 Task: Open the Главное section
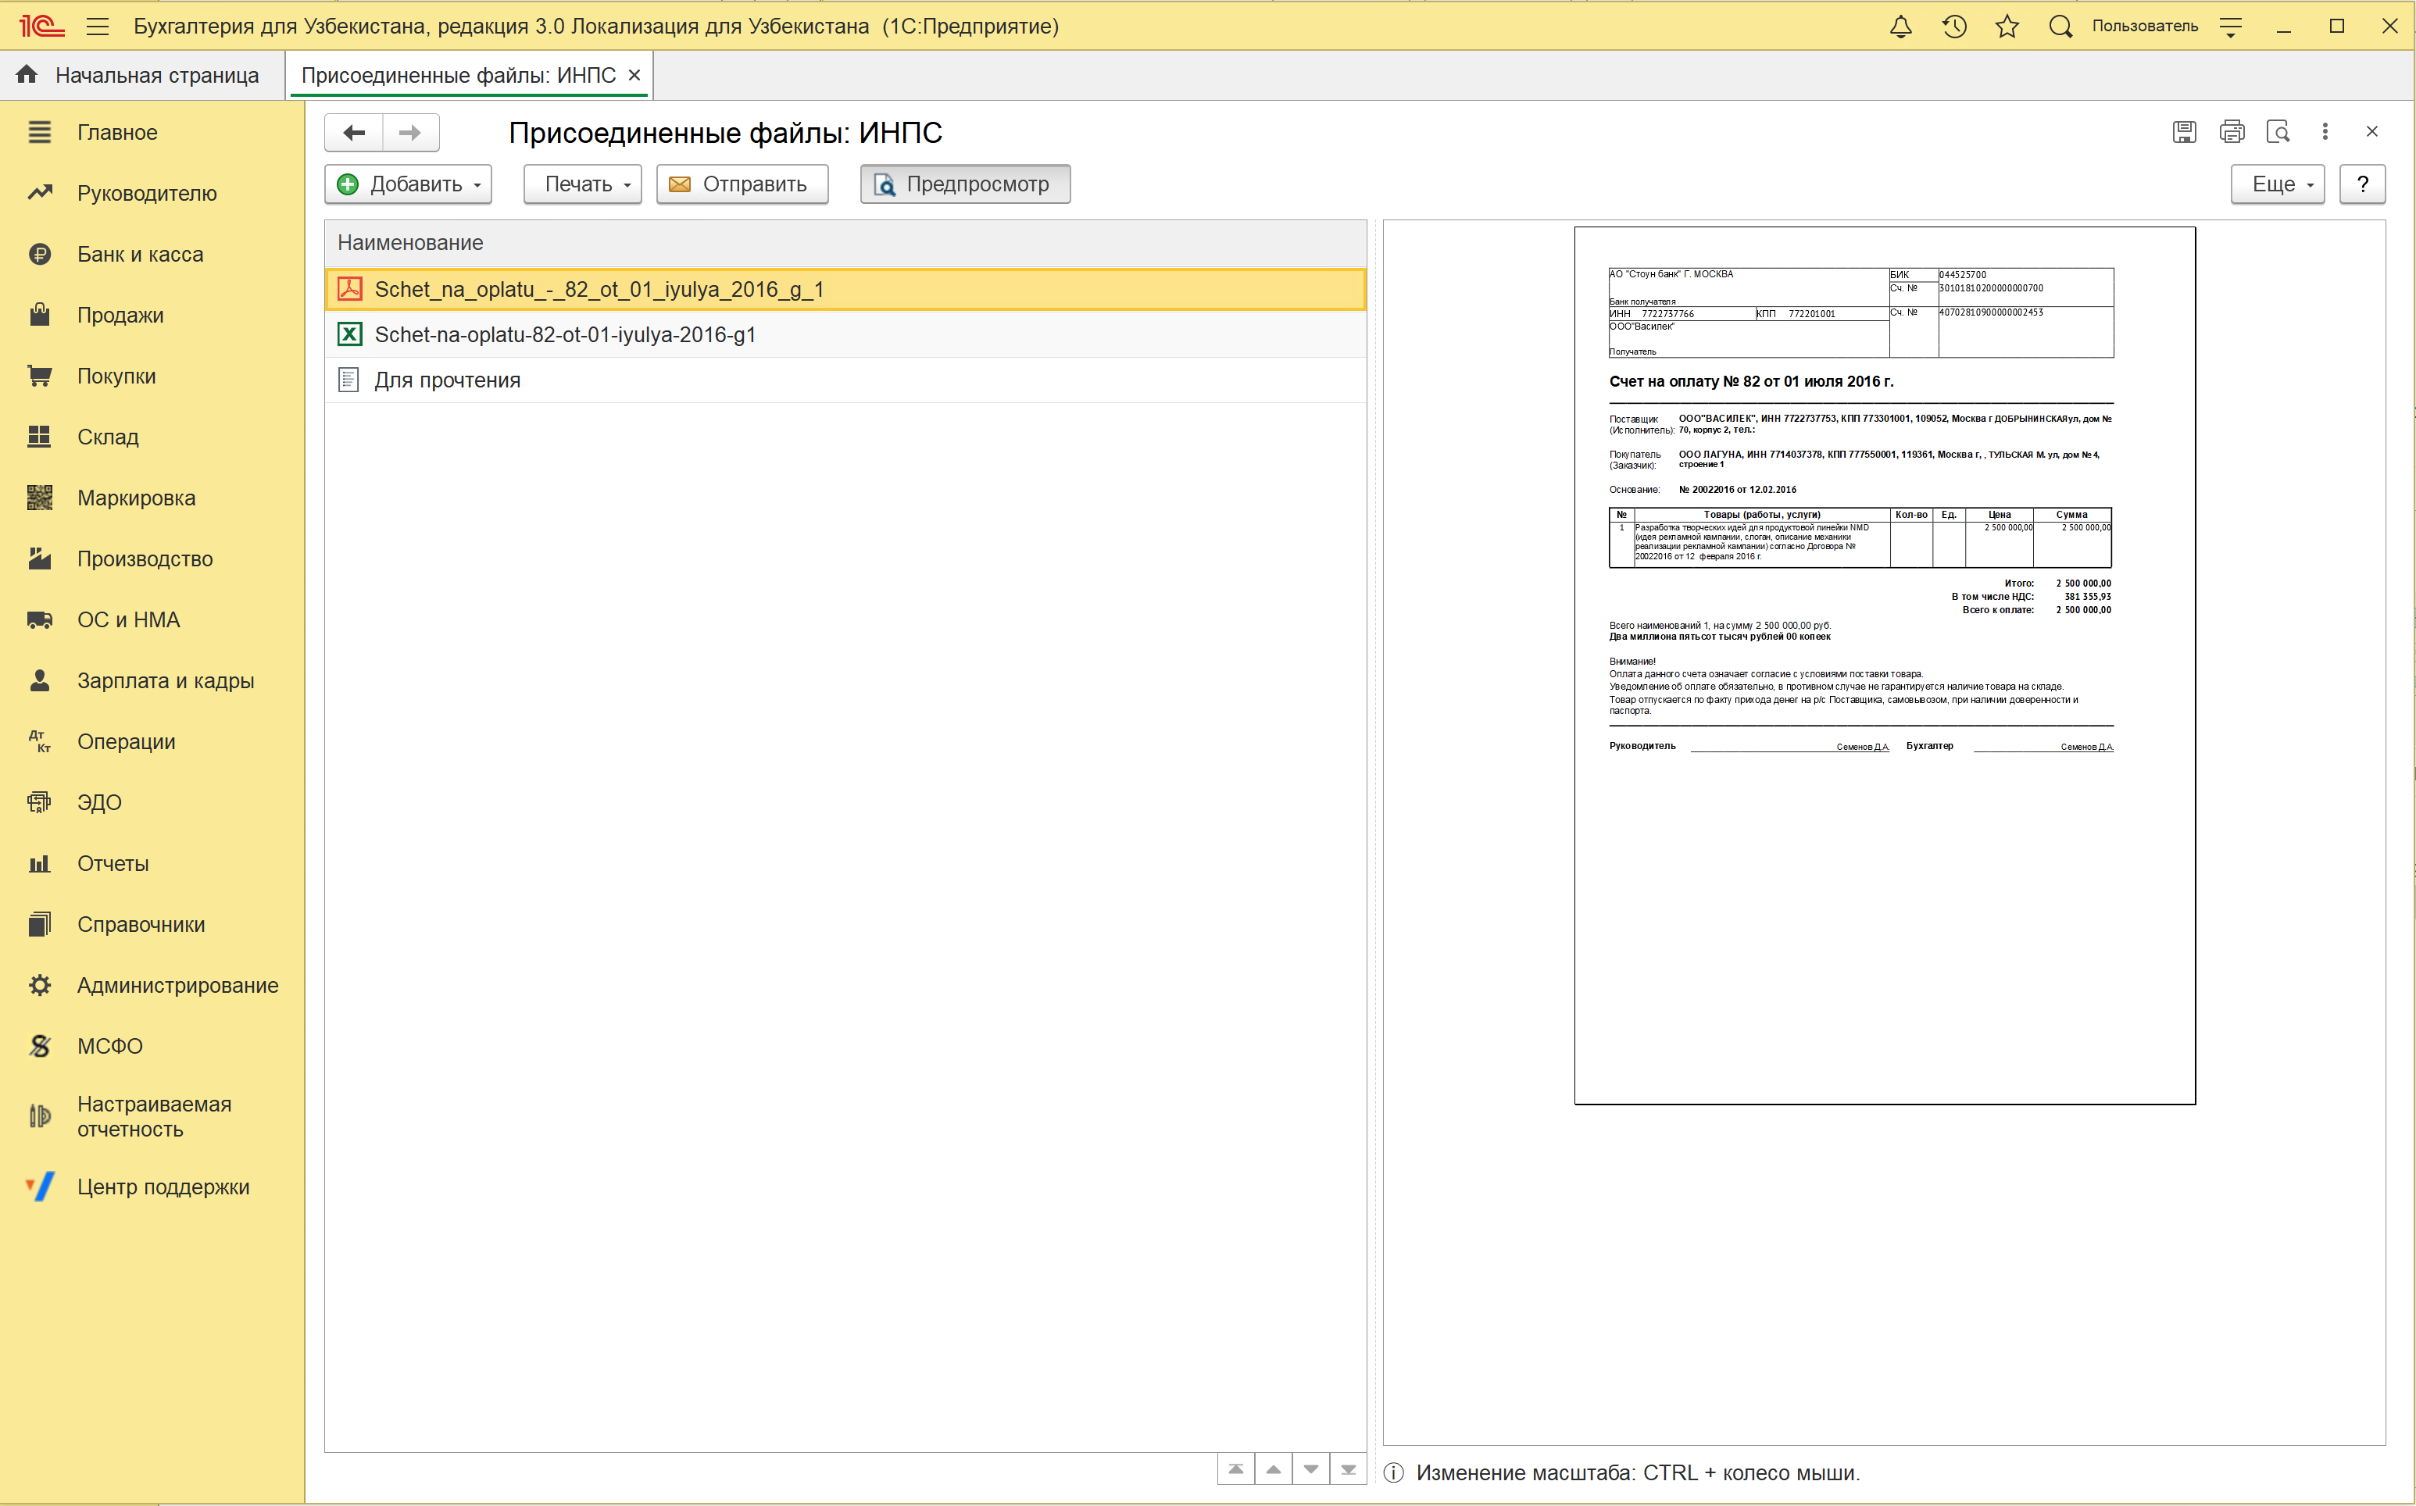pos(152,133)
